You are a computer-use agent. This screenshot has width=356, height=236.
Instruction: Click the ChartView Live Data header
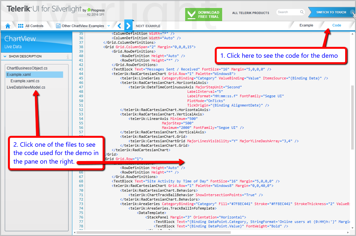(x=37, y=42)
